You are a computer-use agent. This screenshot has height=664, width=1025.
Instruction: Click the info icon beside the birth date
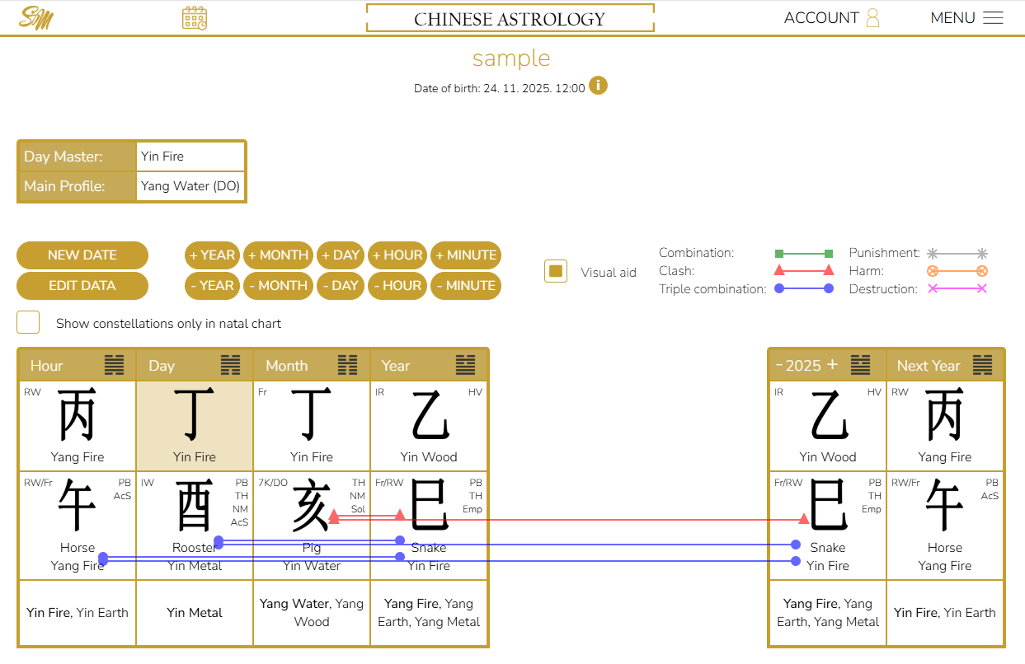click(x=599, y=85)
